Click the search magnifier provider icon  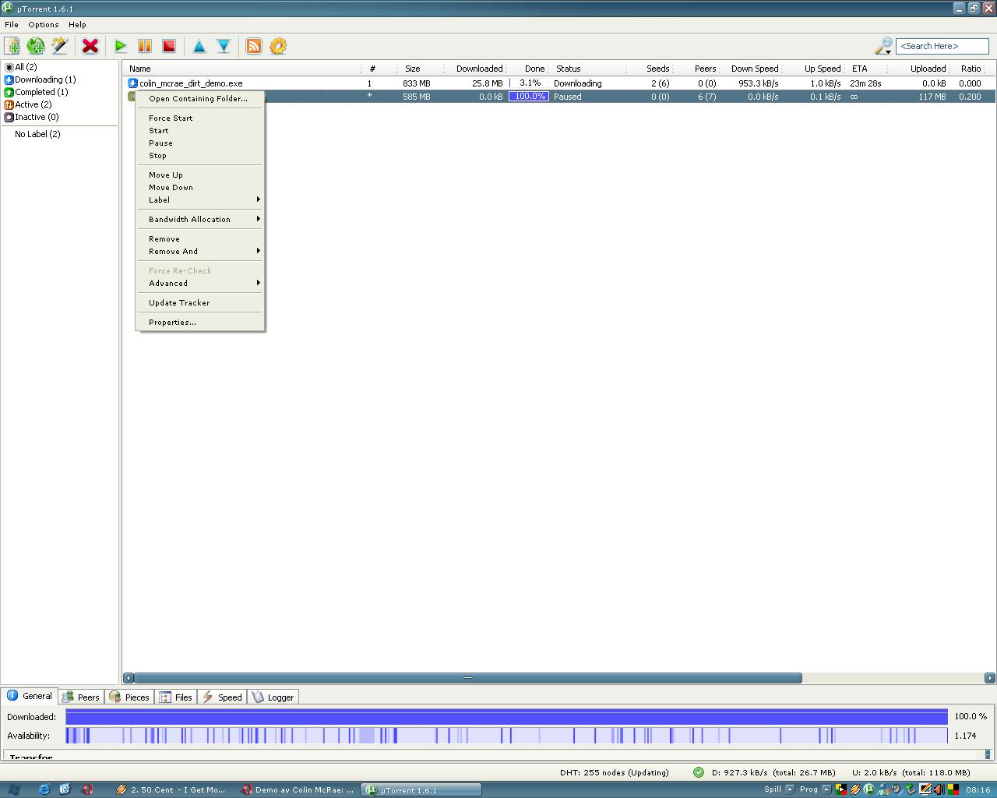click(x=883, y=47)
